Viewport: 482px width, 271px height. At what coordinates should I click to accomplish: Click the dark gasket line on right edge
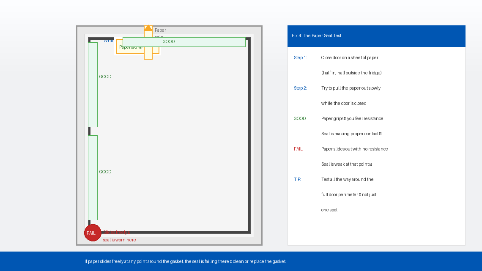click(249, 135)
